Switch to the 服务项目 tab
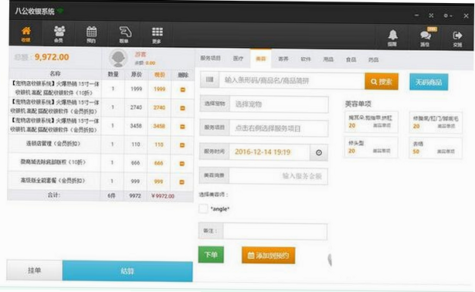This screenshot has width=475, height=292. pos(210,58)
